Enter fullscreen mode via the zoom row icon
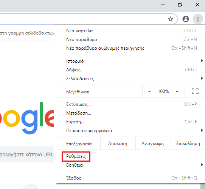The width and height of the screenshot is (205, 189). pyautogui.click(x=195, y=91)
